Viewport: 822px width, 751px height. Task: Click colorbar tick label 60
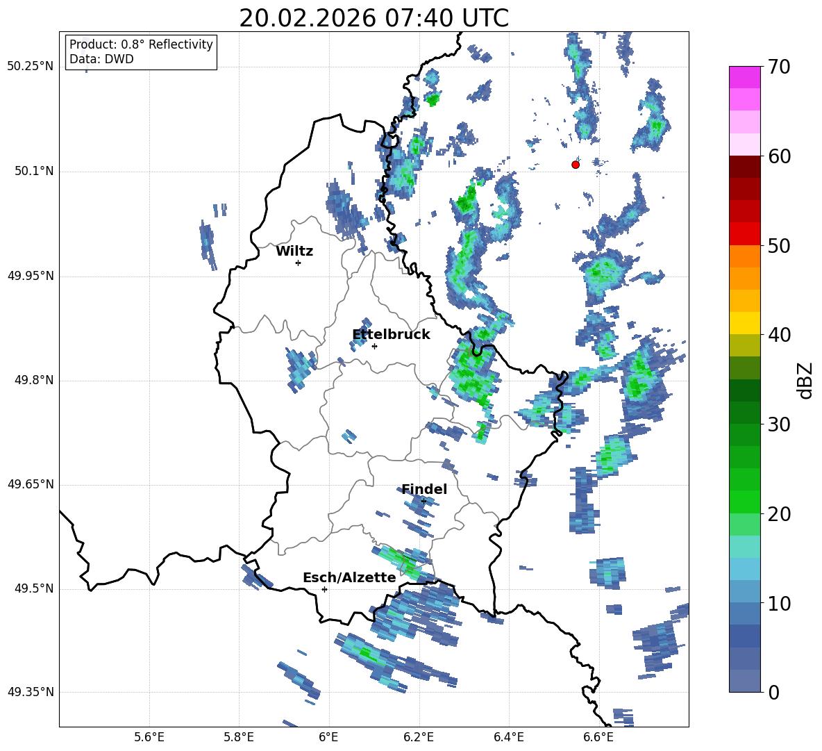779,156
